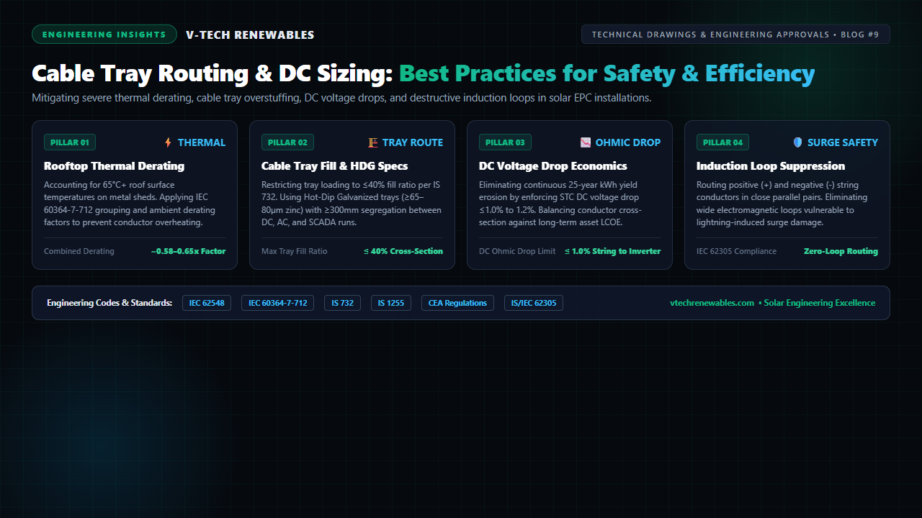Click the V-TECH RENEWABLES brand name
Viewport: 922px width, 518px height.
coord(250,35)
